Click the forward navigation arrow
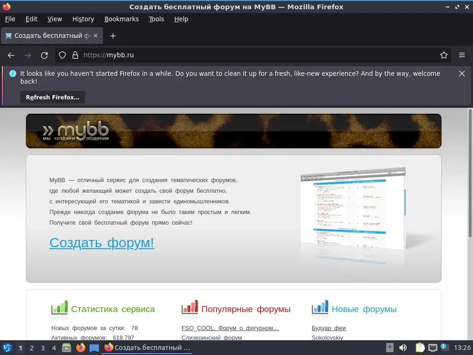Screen dimensions: 473x355 point(28,55)
